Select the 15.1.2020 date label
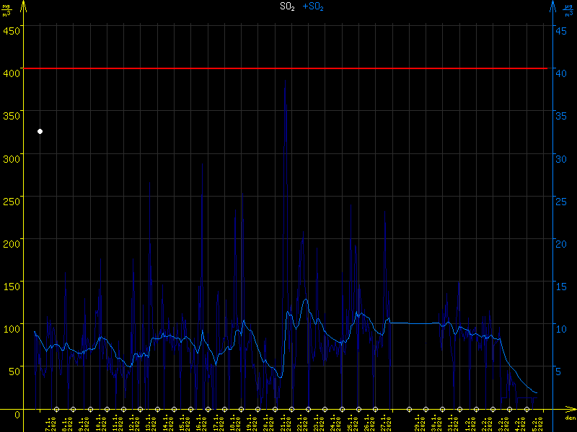The height and width of the screenshot is (432, 577). (182, 423)
